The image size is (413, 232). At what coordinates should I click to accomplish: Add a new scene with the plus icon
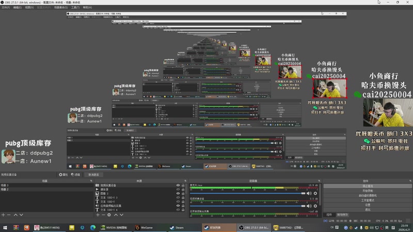pos(3,215)
